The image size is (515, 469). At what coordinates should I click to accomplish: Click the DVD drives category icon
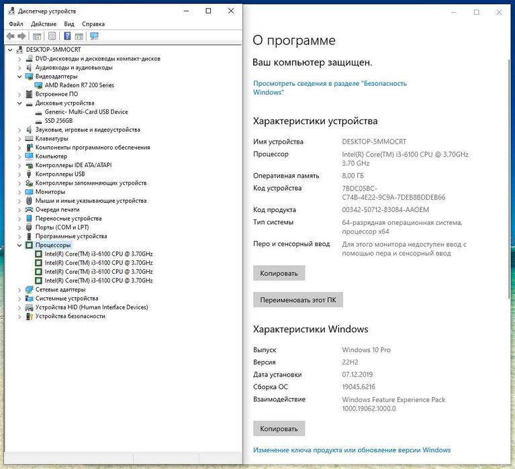pyautogui.click(x=30, y=58)
